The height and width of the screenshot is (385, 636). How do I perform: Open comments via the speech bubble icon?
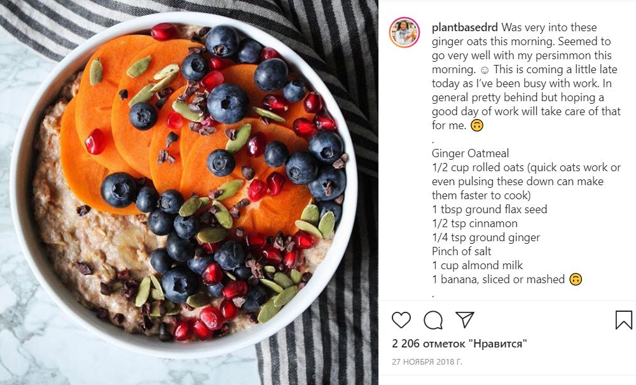click(x=432, y=320)
